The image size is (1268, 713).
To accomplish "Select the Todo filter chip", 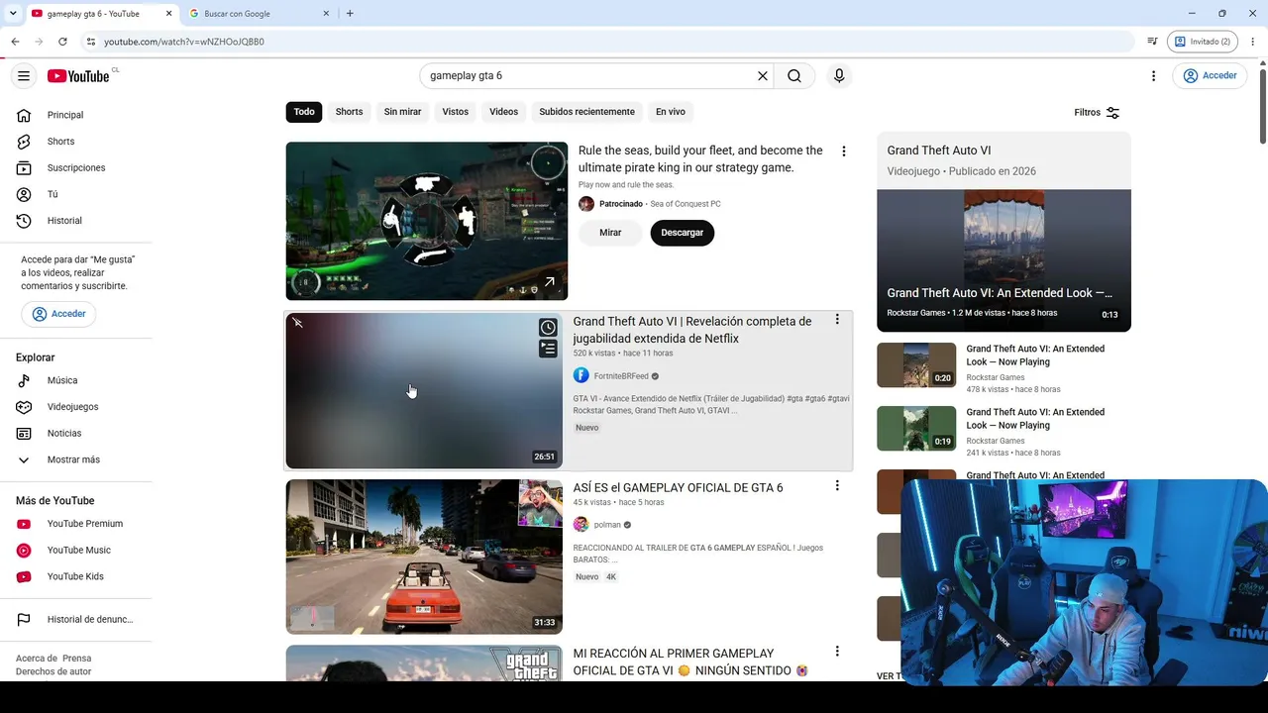I will coord(304,112).
